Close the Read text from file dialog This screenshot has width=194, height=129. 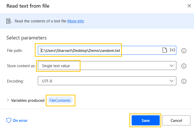point(189,6)
